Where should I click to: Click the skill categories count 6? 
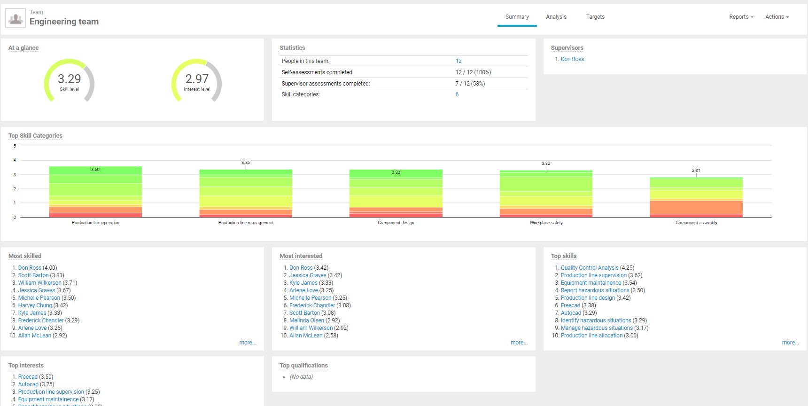pos(457,94)
